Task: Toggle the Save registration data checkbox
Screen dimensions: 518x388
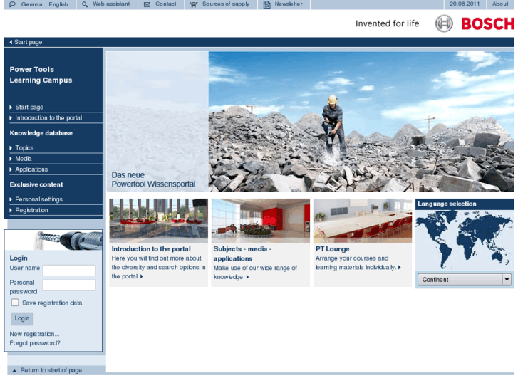Action: coord(15,303)
